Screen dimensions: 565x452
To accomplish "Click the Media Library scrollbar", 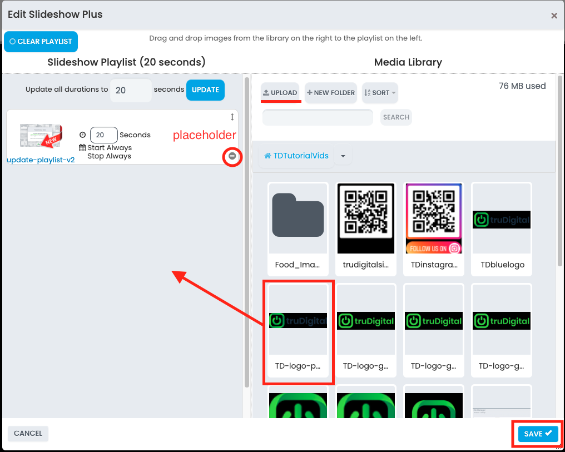I will pos(560,171).
